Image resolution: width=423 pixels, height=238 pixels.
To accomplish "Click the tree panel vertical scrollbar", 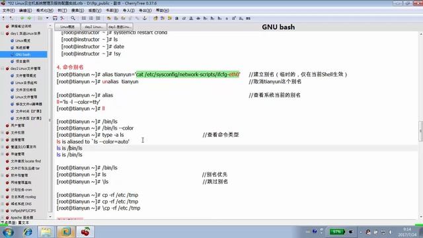I will (x=50, y=121).
